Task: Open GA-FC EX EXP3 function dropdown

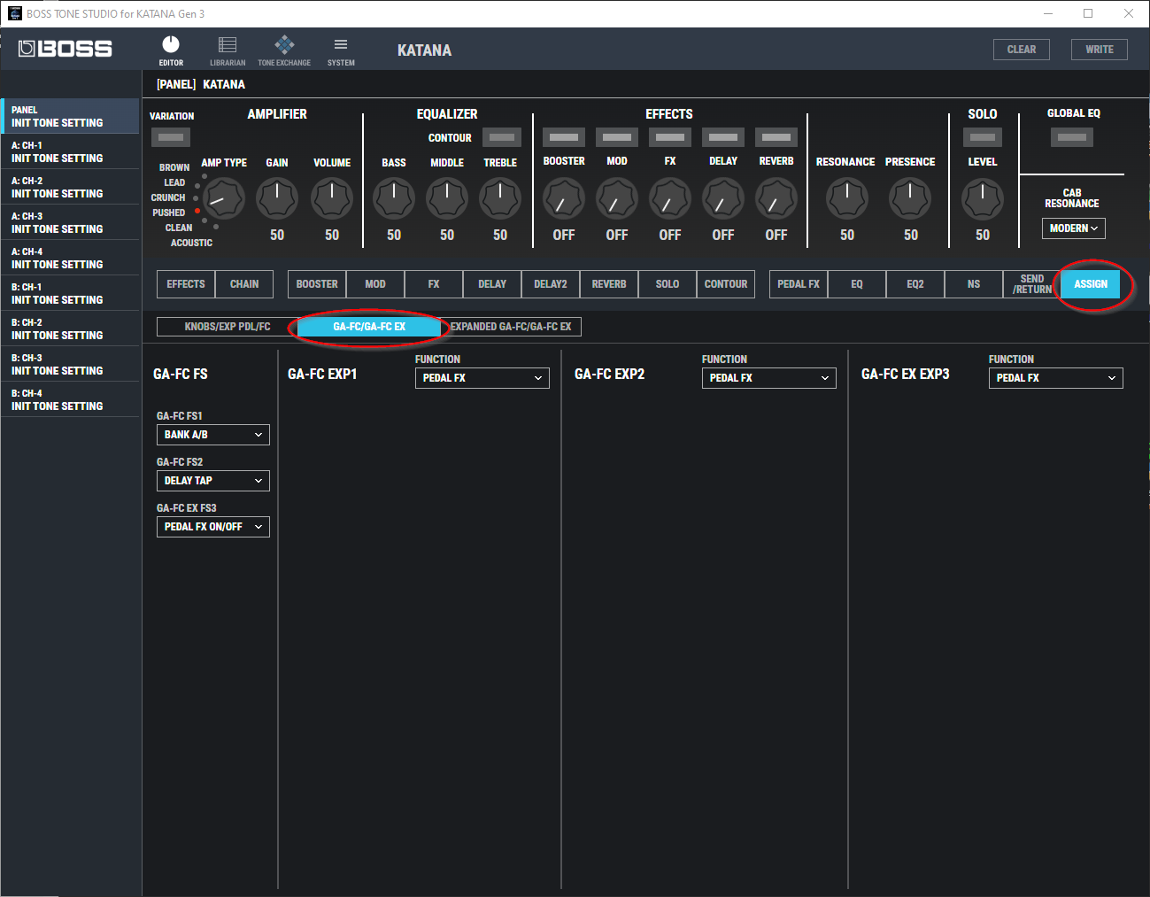Action: pos(1056,378)
